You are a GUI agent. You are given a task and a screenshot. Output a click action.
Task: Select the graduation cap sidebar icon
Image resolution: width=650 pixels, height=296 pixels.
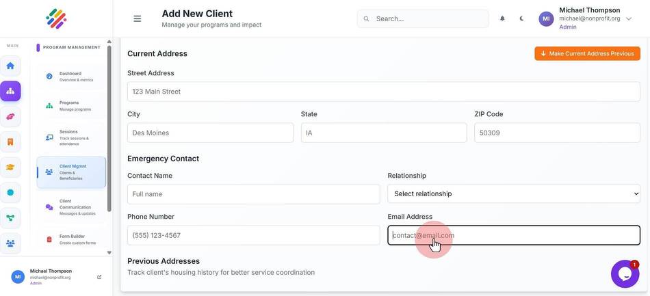click(x=10, y=167)
